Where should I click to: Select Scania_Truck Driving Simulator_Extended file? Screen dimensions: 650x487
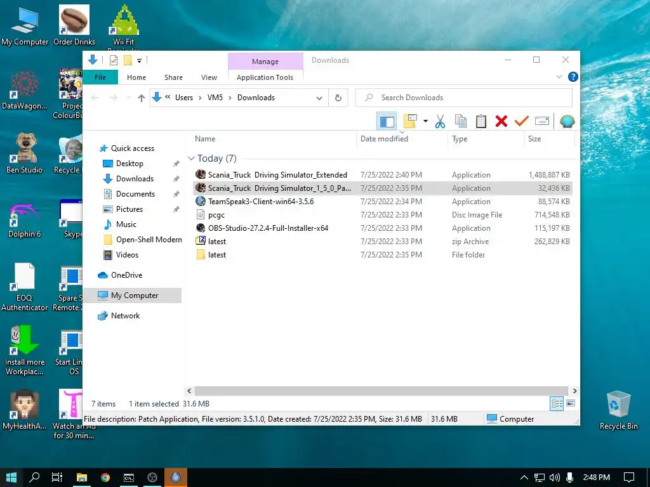point(383,175)
